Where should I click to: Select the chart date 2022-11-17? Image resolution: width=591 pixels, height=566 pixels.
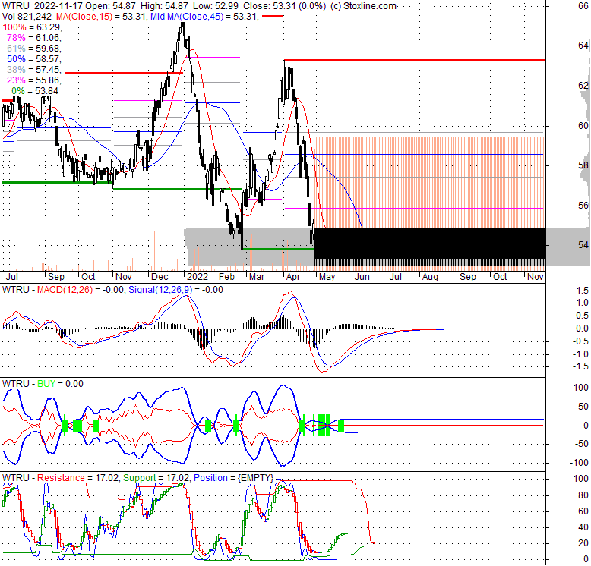click(58, 6)
